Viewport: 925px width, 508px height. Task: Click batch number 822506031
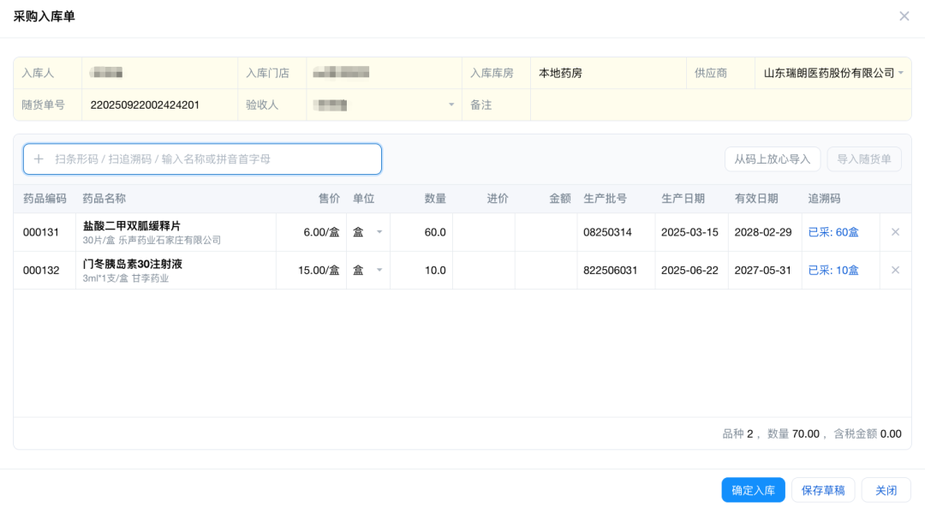(611, 270)
